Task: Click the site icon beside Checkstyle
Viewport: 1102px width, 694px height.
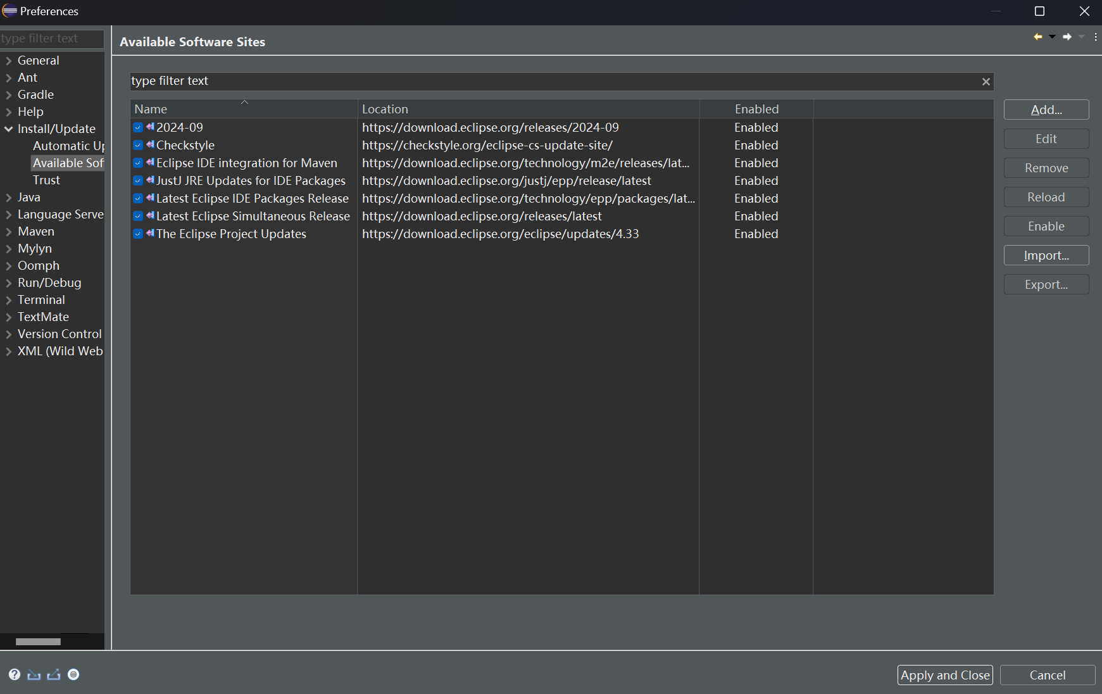Action: click(150, 144)
